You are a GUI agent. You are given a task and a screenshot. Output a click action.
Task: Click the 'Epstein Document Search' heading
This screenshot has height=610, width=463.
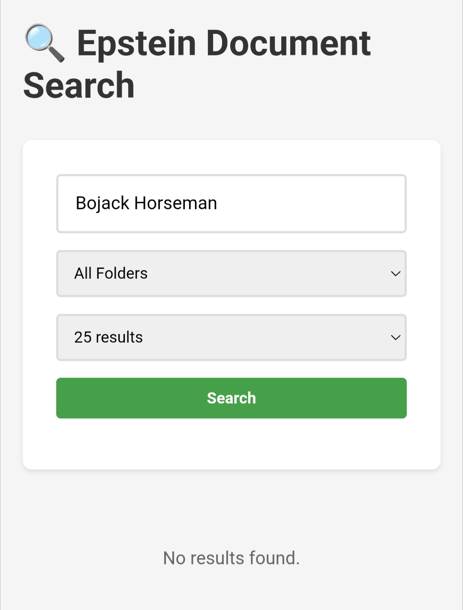point(197,63)
